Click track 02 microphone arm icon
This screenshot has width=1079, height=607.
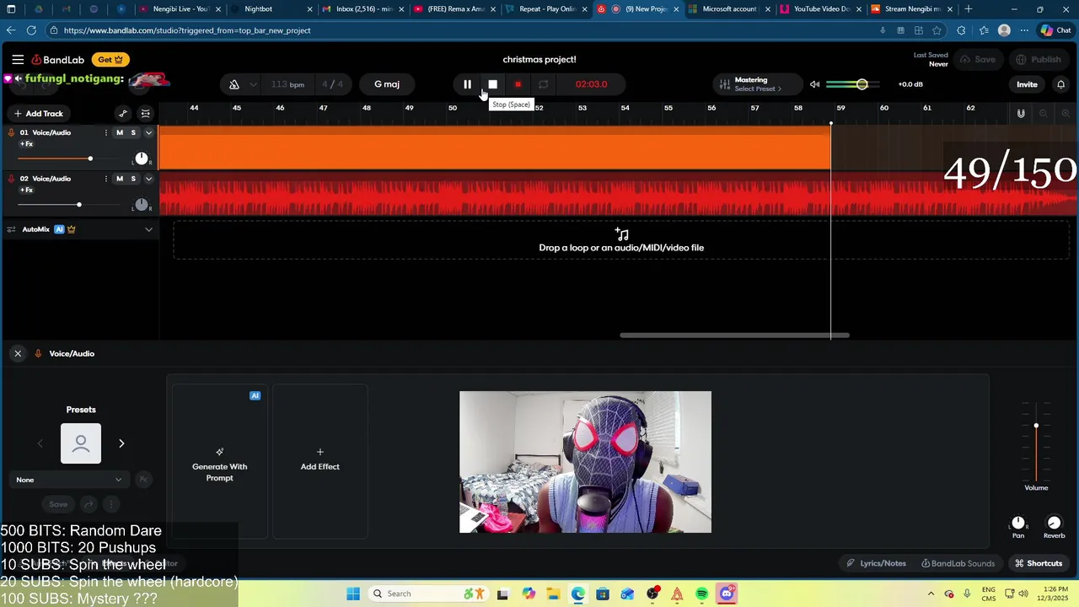tap(11, 179)
